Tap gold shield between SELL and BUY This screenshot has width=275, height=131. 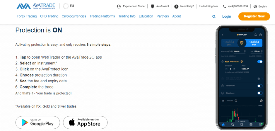pyautogui.click(x=242, y=43)
